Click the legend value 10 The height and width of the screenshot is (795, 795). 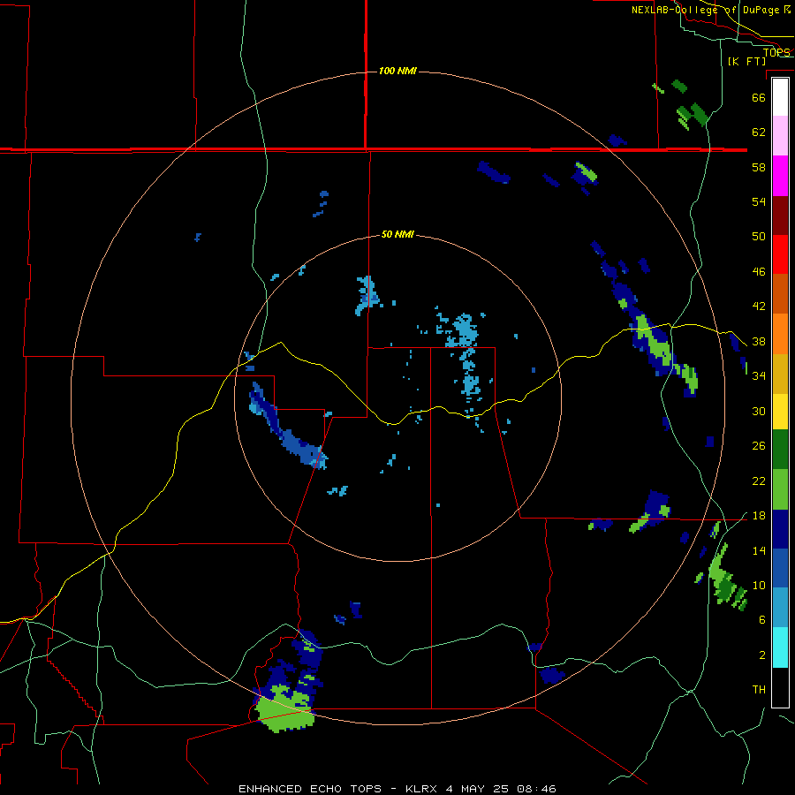[x=759, y=585]
